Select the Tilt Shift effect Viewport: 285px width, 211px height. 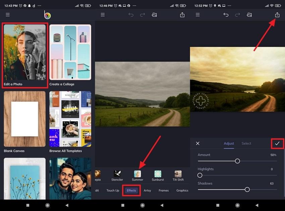point(178,176)
